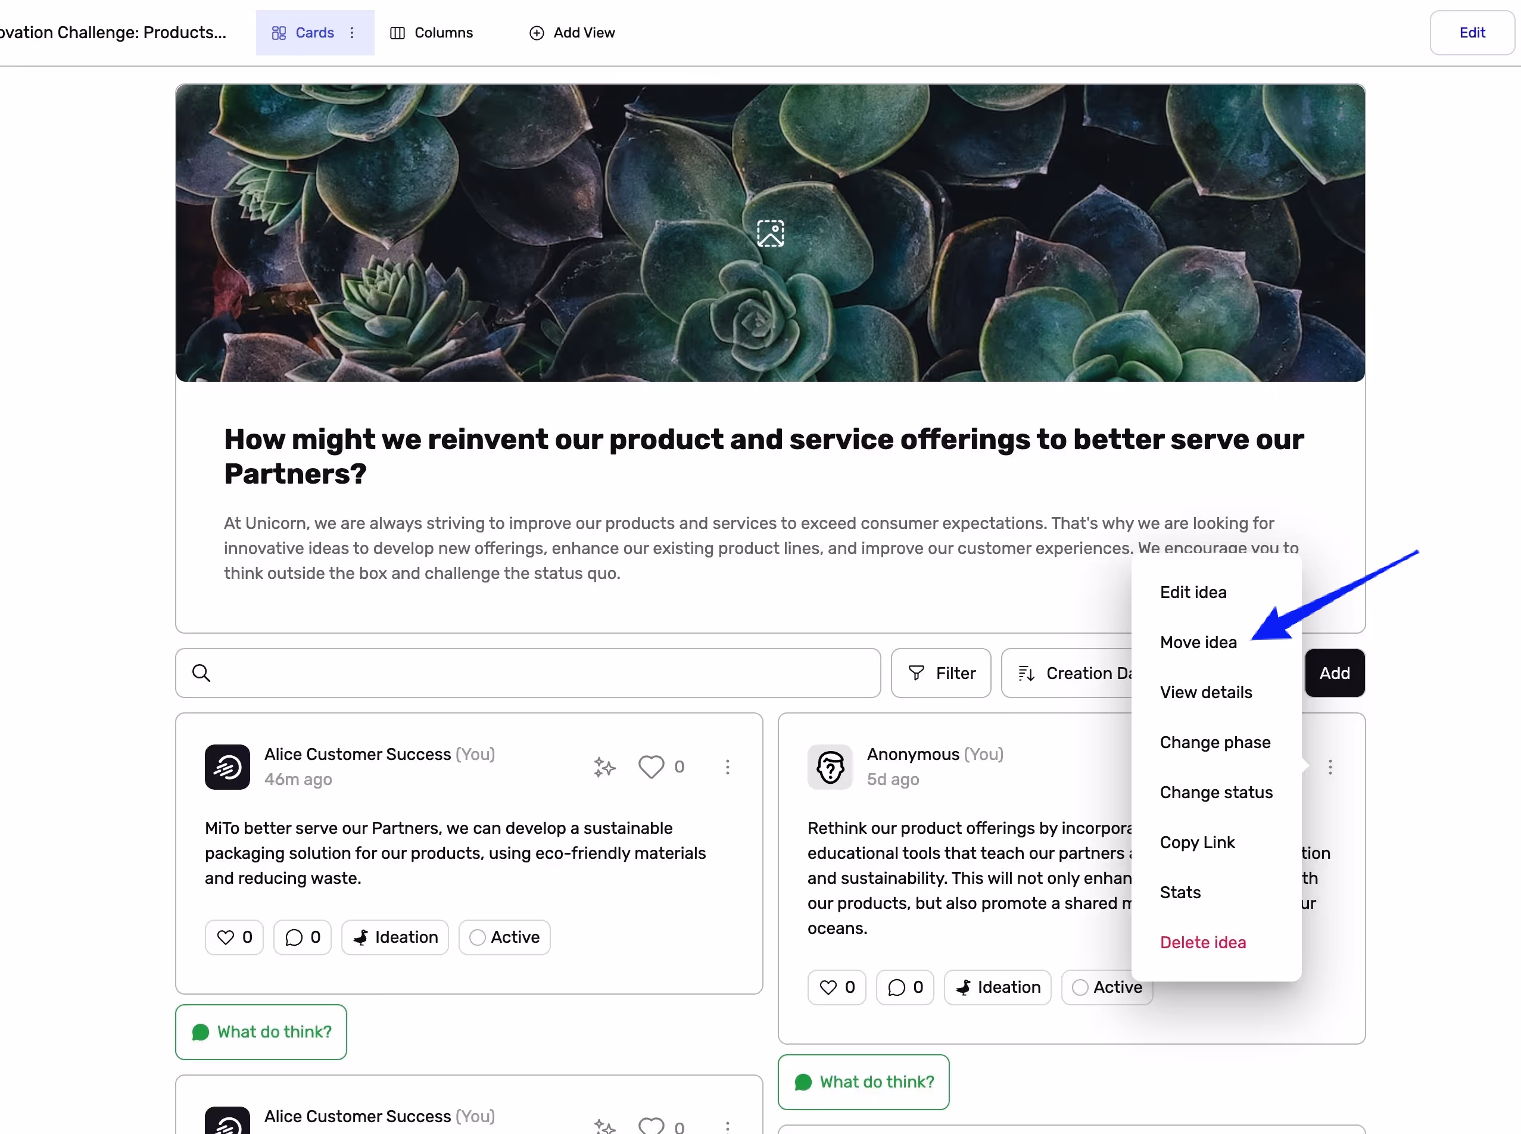The width and height of the screenshot is (1521, 1134).
Task: Click Anonymous user avatar icon
Action: (x=830, y=767)
